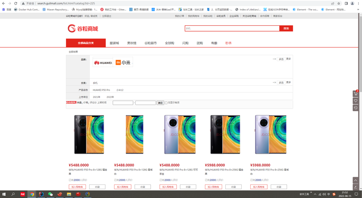Open IntelliJ IDEA from the taskbar

(x=41, y=194)
